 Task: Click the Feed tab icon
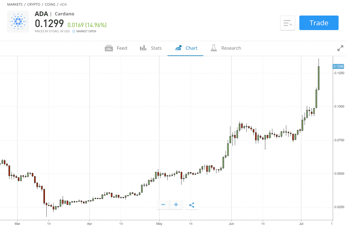109,48
